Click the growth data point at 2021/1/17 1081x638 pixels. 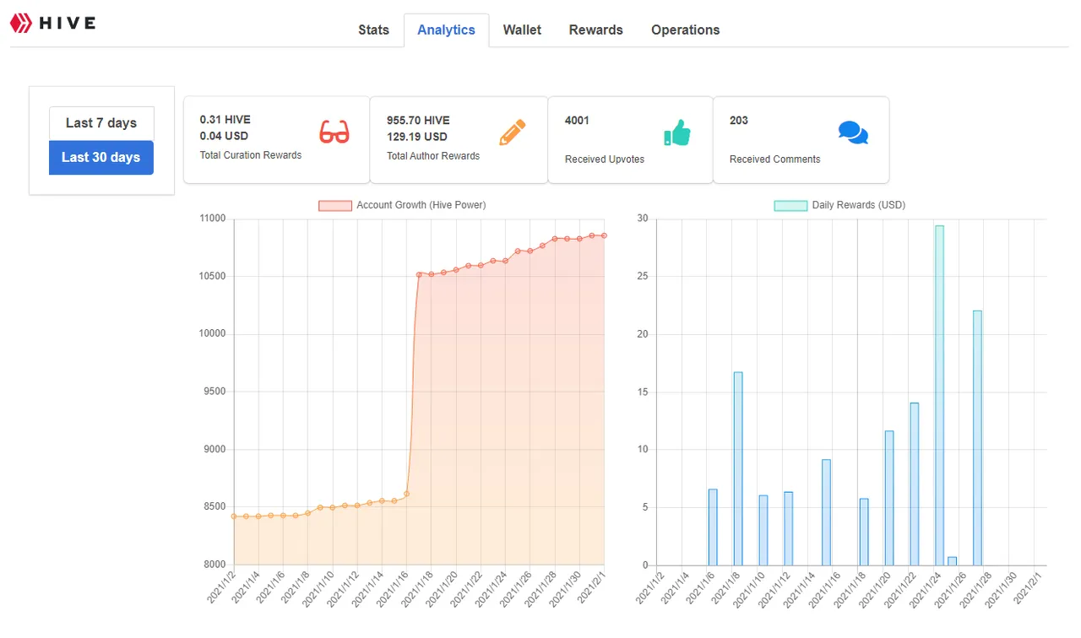pos(419,273)
